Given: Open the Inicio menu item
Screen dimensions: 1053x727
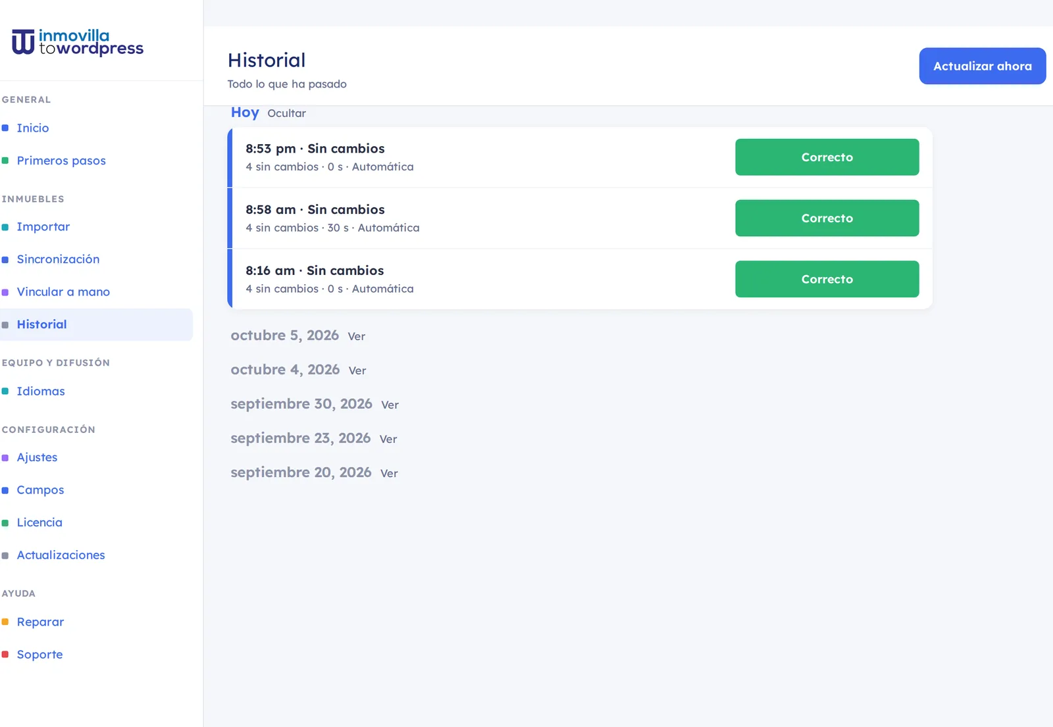Looking at the screenshot, I should (33, 128).
